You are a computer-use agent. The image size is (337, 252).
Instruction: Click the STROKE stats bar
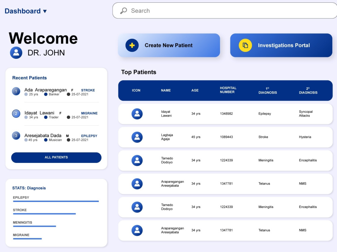44,214
